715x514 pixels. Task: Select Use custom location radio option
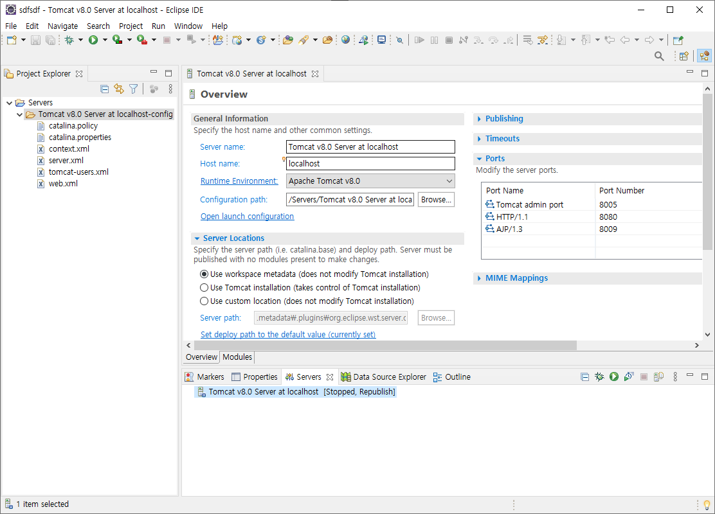coord(204,301)
